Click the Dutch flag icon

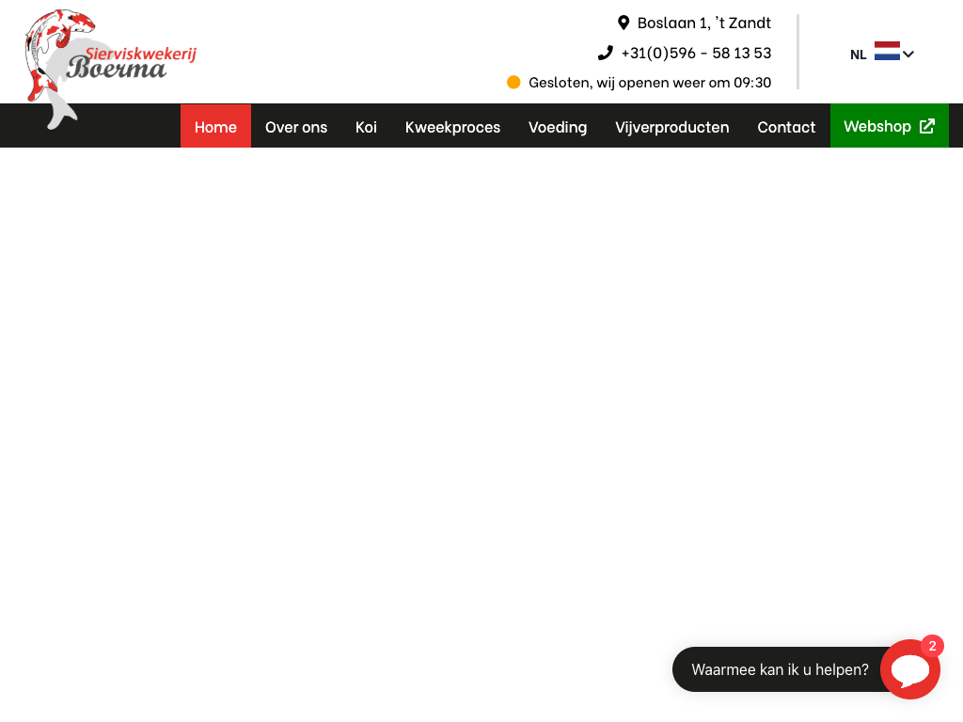[887, 52]
